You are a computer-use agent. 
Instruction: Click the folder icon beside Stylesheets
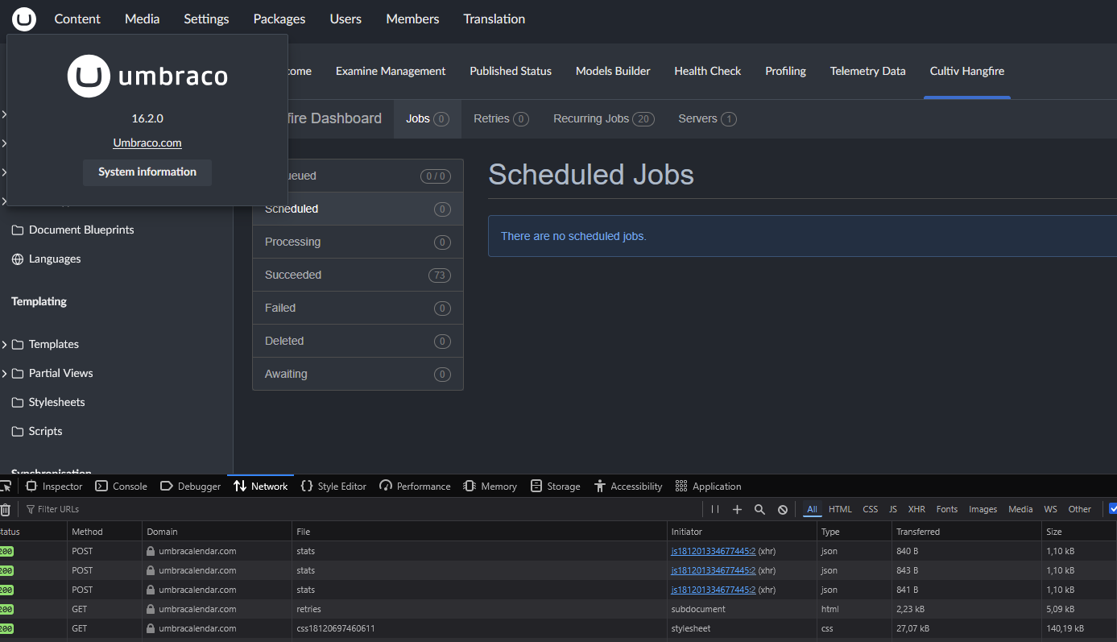(18, 403)
